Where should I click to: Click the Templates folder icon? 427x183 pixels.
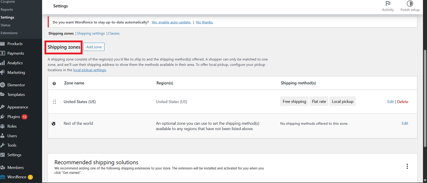[3, 95]
